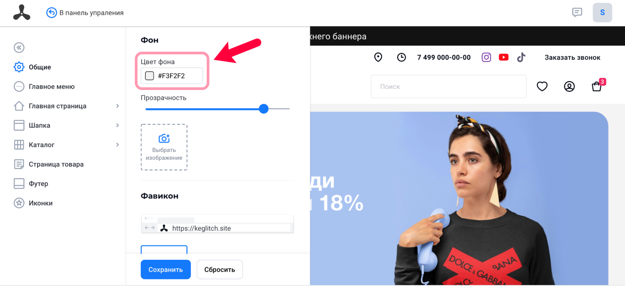Select Главное меню in the sidebar

coord(51,86)
